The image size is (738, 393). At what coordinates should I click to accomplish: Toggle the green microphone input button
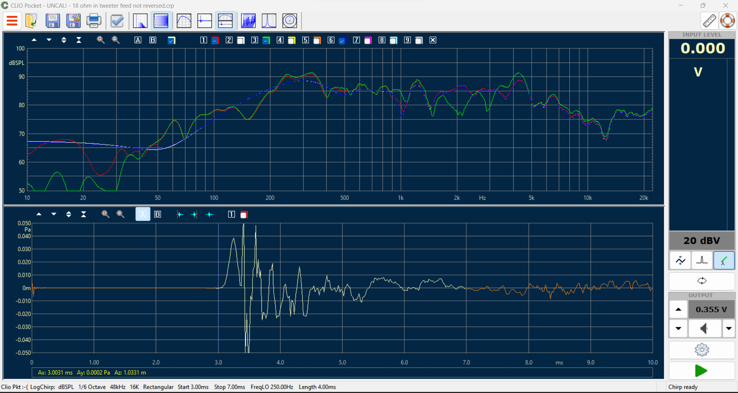pos(724,260)
